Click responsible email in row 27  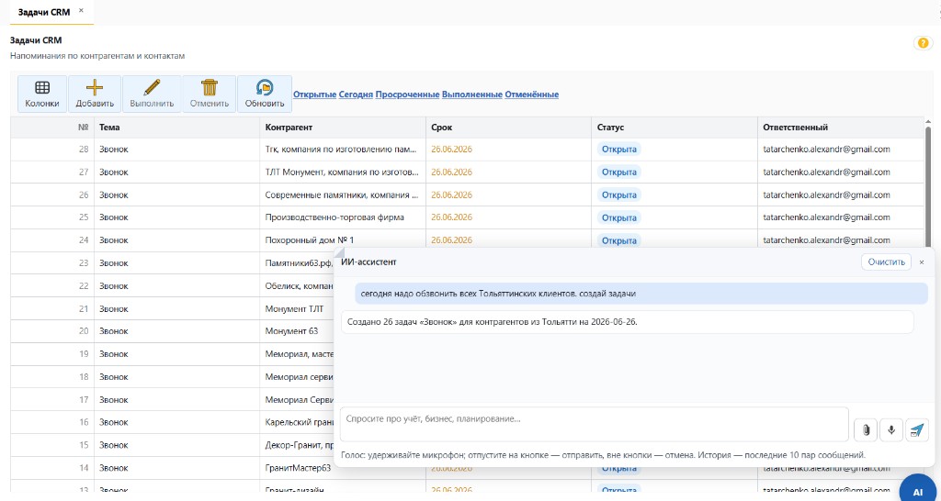[x=826, y=172]
